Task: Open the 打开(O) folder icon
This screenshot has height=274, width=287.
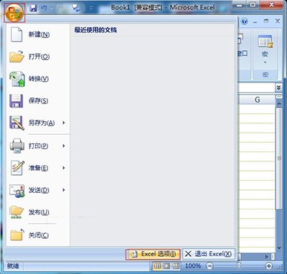Action: [17, 57]
